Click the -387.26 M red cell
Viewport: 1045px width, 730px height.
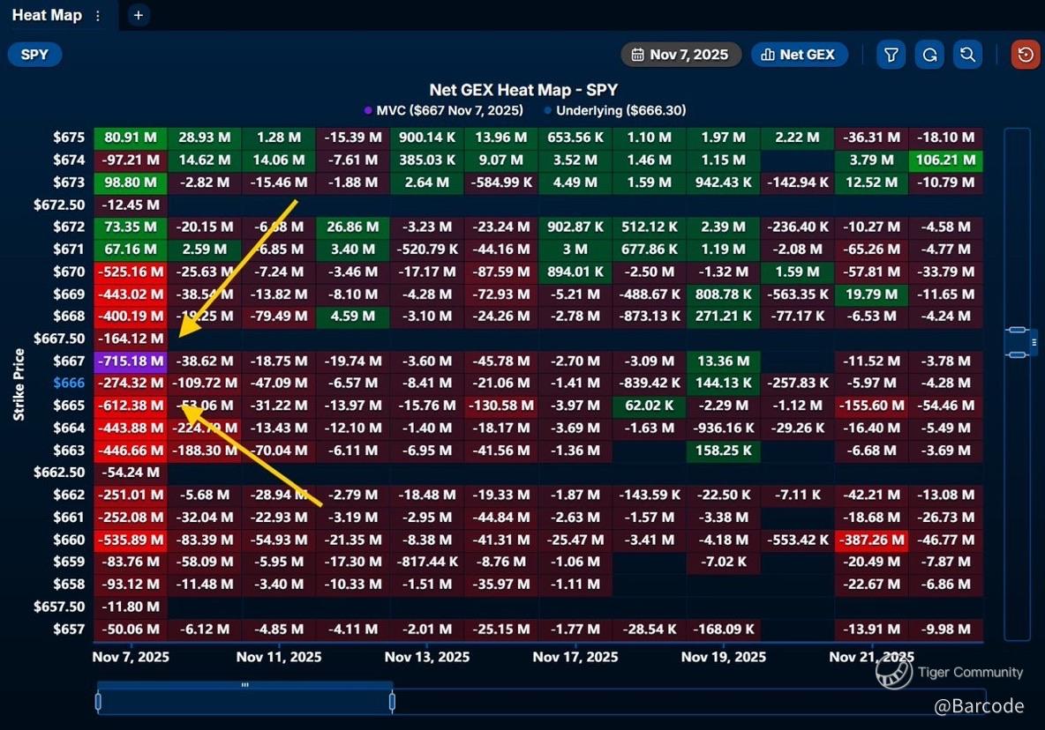pos(871,540)
